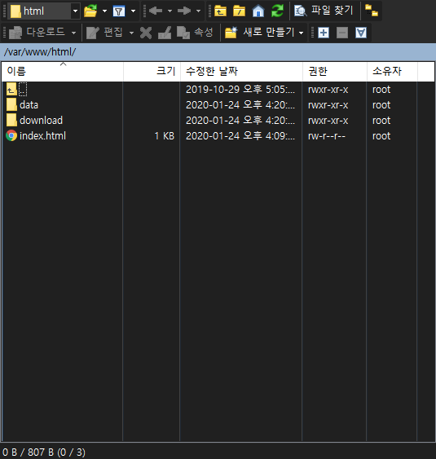The image size is (436, 459).
Task: Click the open directory folder icon
Action: (90, 11)
